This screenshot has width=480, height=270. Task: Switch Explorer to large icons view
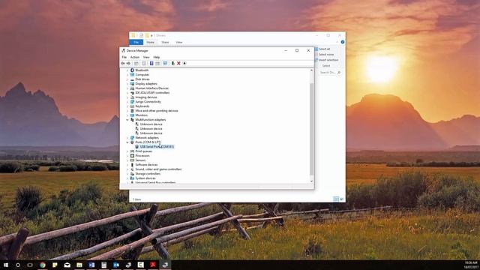pyautogui.click(x=342, y=199)
